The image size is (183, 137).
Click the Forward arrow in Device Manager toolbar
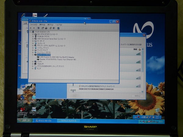[x=34, y=28]
